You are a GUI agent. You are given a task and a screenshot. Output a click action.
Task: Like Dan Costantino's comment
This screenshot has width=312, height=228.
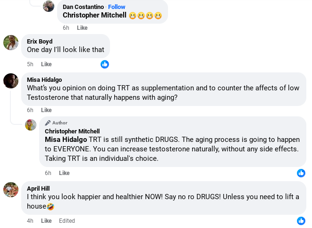[82, 28]
